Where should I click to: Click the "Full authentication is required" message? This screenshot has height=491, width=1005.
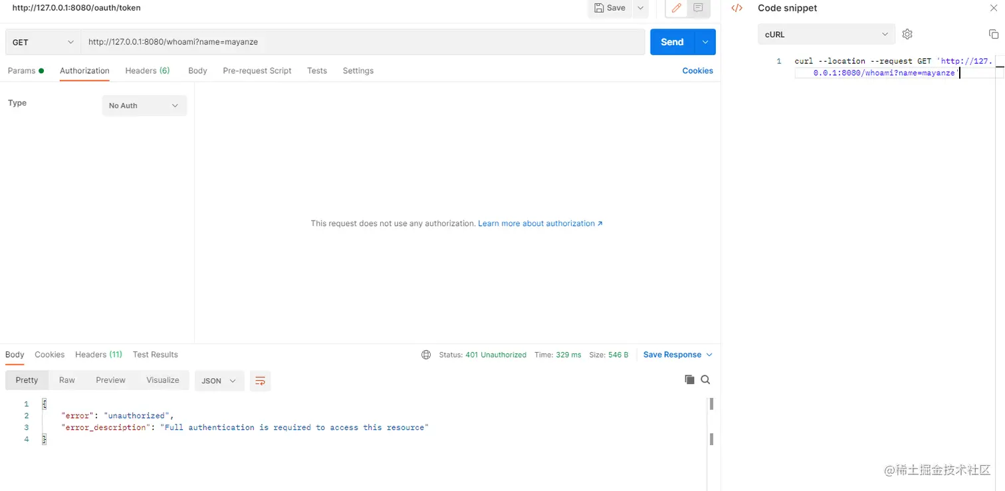pos(294,428)
